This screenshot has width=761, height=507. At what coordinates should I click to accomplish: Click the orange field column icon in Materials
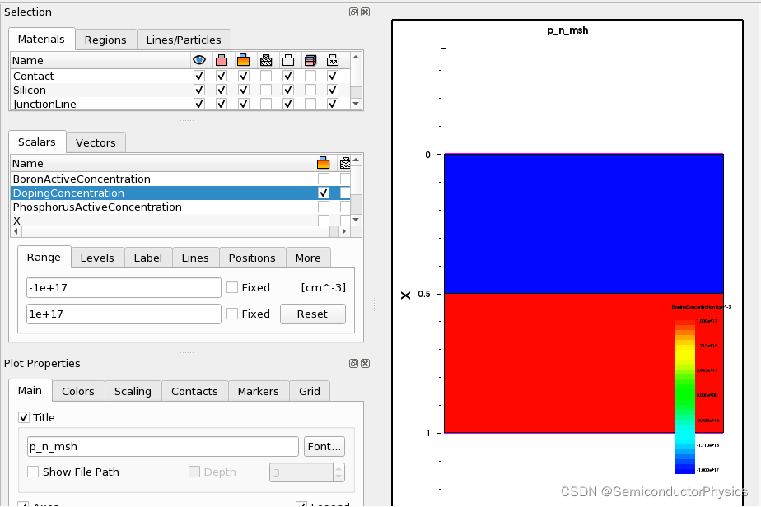click(244, 60)
